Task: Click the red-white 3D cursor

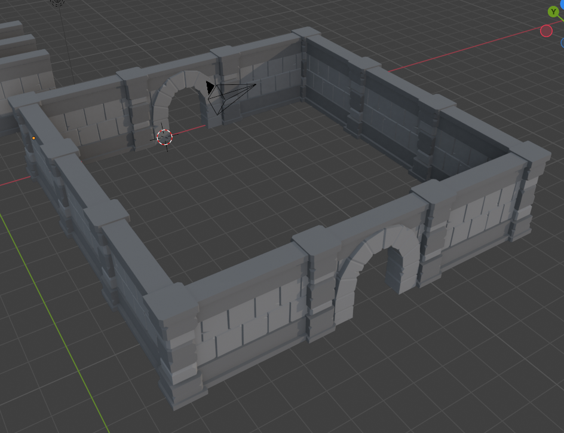Action: click(165, 137)
